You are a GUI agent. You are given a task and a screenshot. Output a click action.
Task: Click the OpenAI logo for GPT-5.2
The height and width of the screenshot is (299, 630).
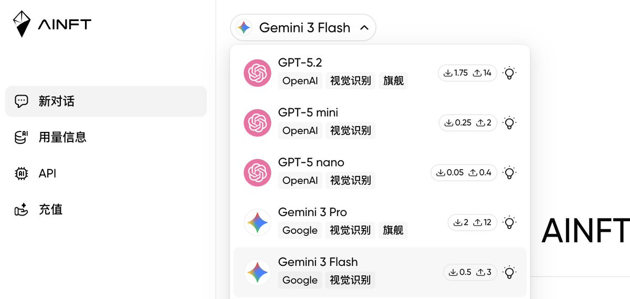[257, 73]
